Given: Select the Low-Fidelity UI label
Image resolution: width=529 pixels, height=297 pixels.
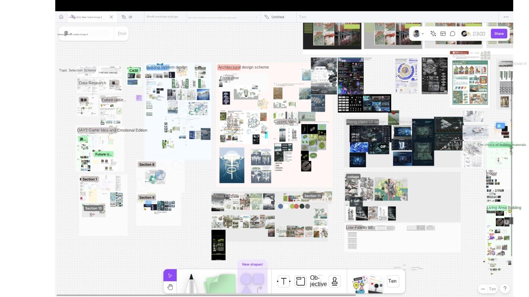Looking at the screenshot, I should click(360, 227).
